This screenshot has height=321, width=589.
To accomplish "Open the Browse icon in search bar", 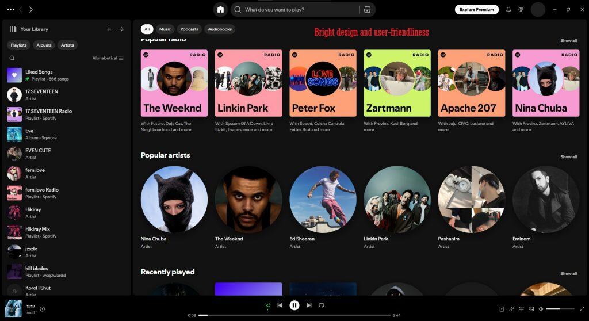I will pyautogui.click(x=367, y=10).
